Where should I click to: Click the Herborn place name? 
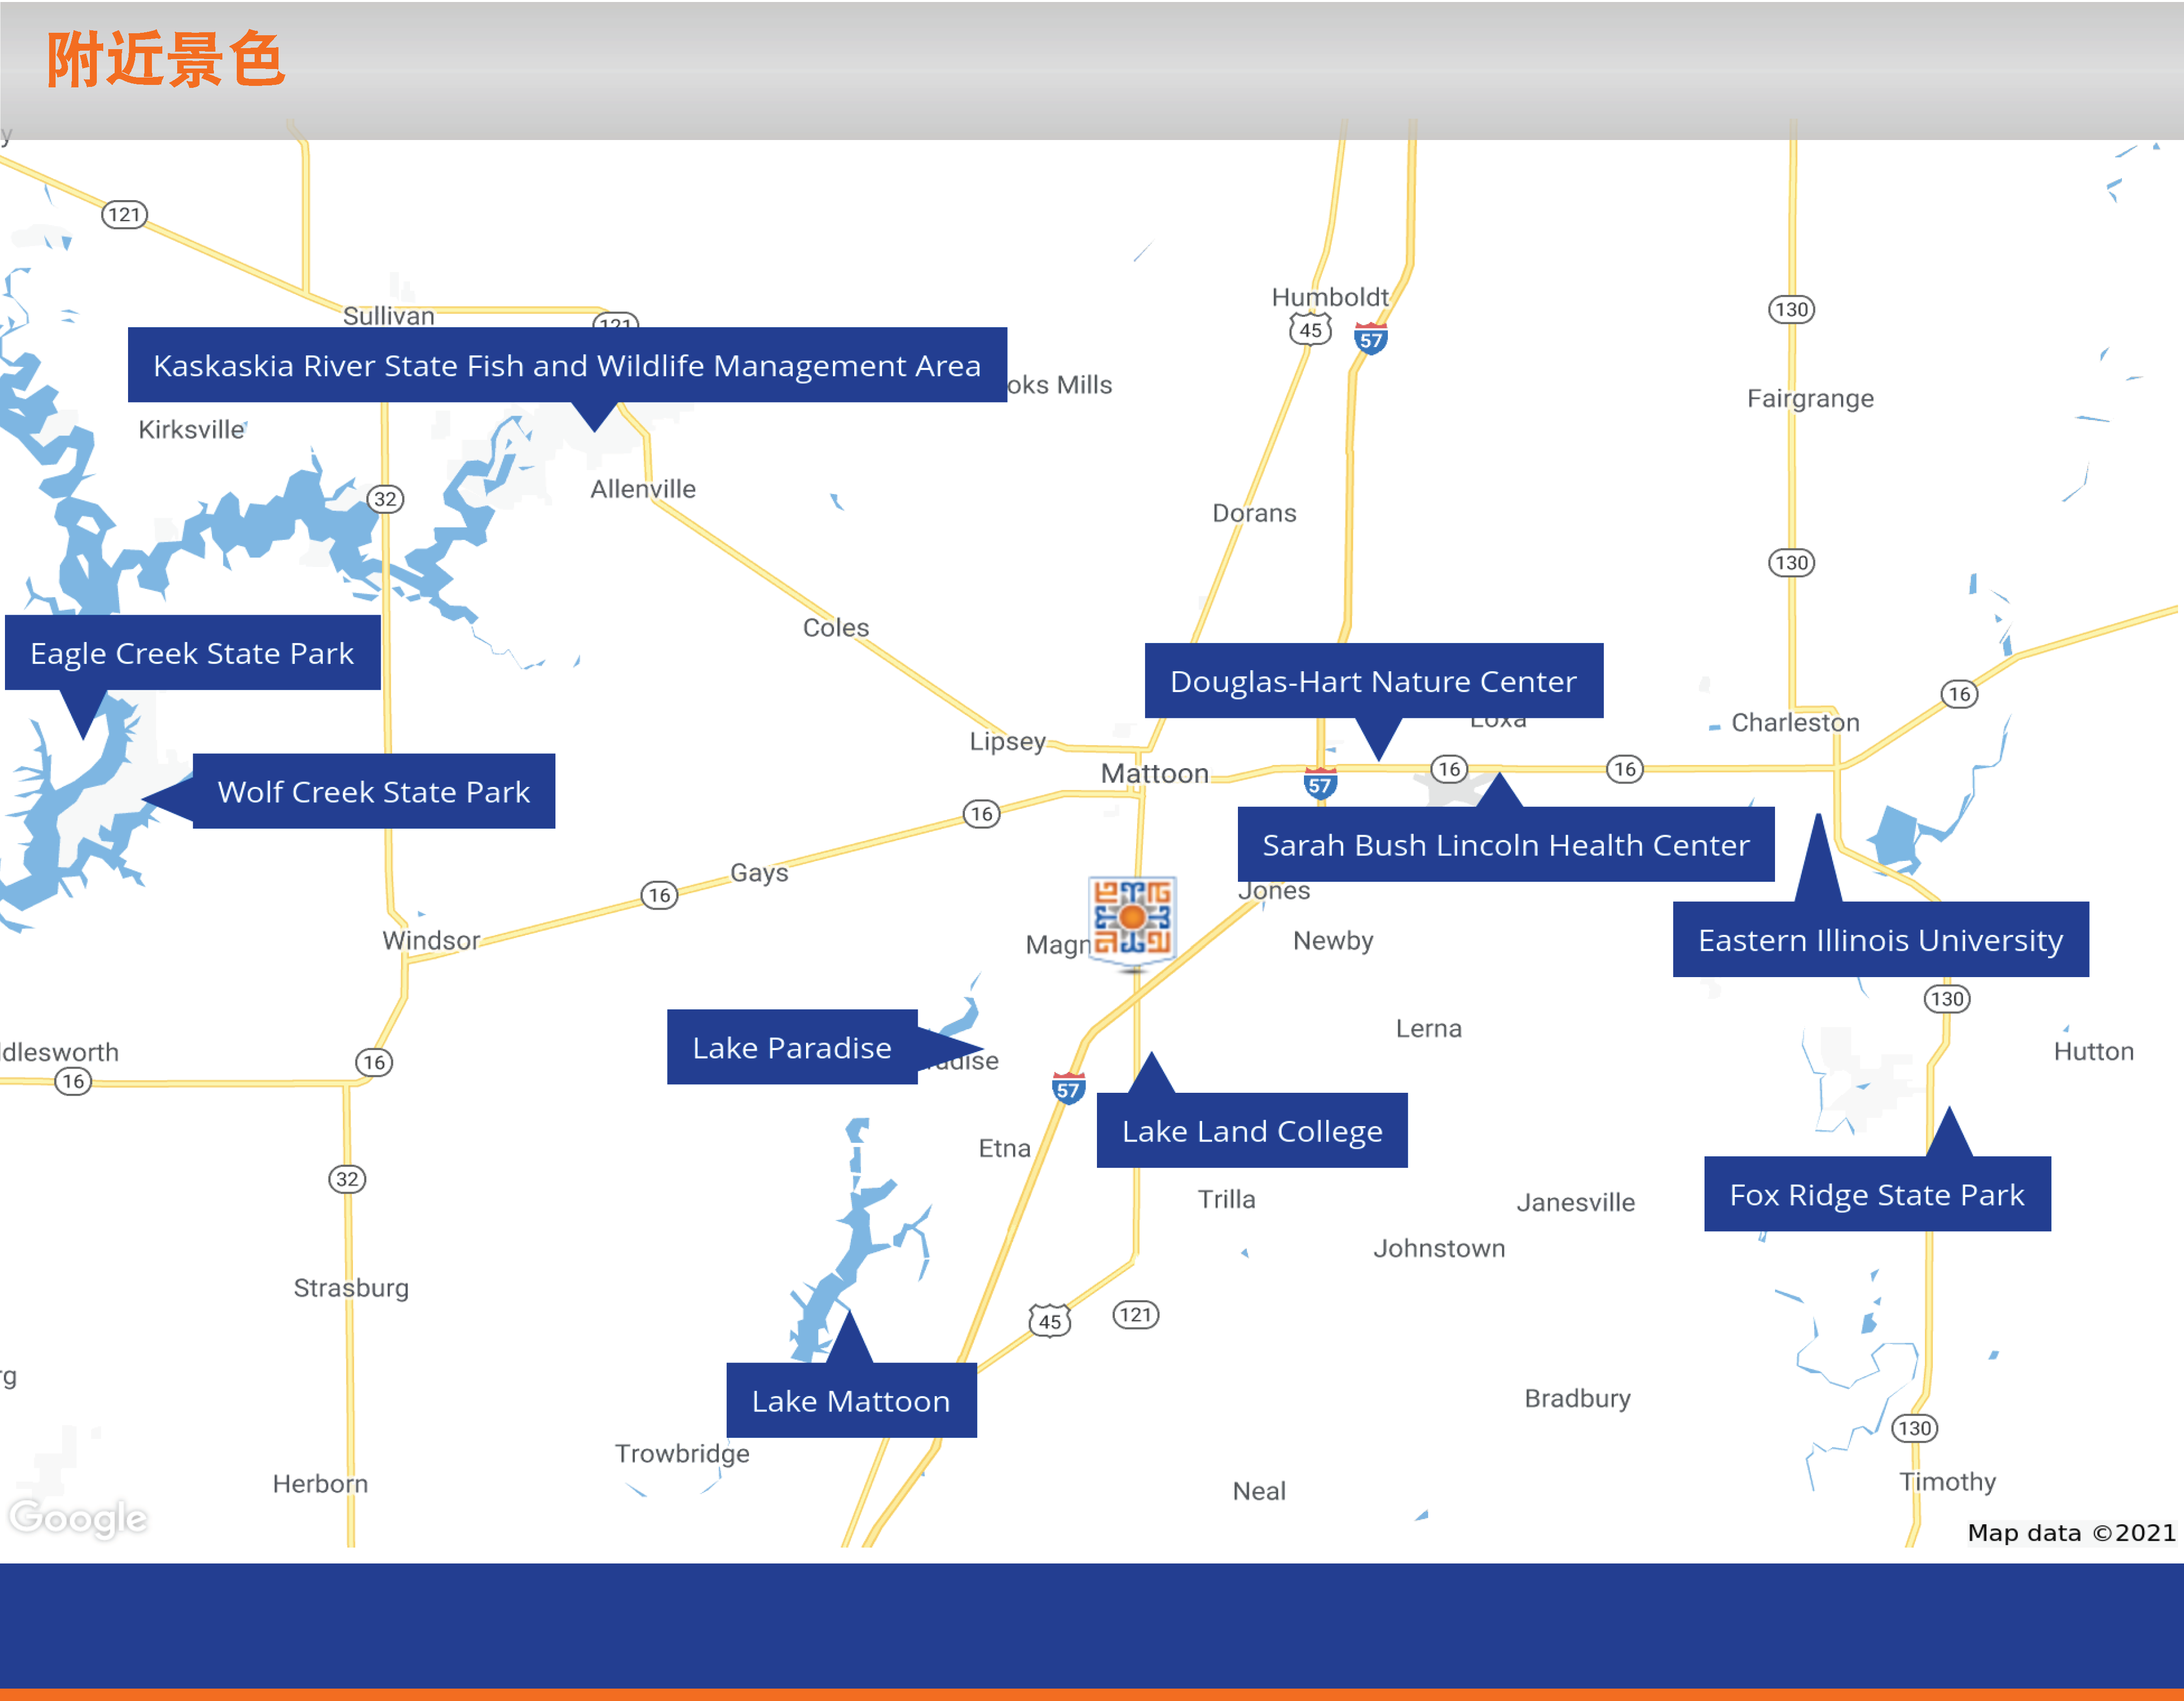click(320, 1483)
